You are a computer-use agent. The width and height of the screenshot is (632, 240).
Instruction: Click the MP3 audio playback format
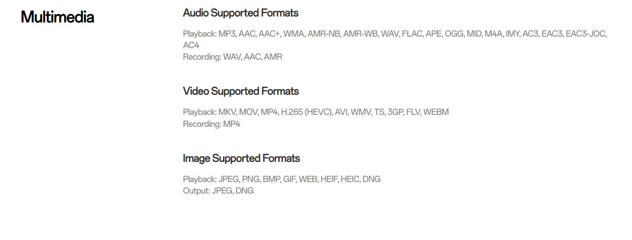tap(227, 34)
